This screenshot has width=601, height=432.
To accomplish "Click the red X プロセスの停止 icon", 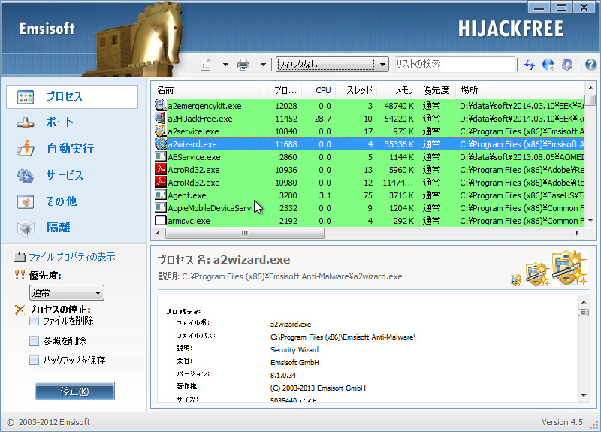I will pos(20,310).
